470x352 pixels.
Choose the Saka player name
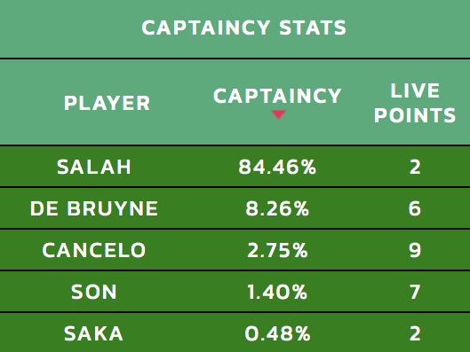pos(93,333)
